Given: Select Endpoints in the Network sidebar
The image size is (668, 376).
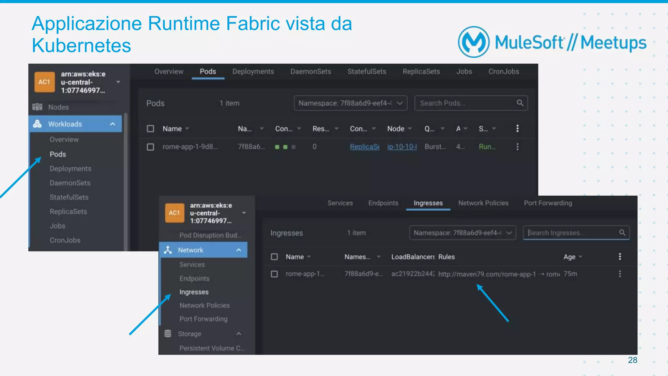Looking at the screenshot, I should tap(194, 278).
